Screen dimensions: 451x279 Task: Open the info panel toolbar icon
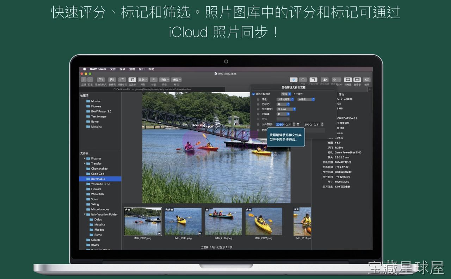[313, 80]
